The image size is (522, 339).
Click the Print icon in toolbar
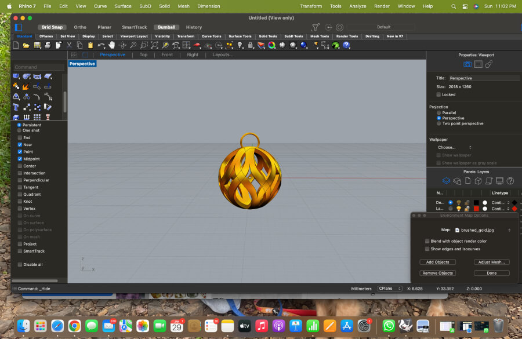click(x=48, y=45)
